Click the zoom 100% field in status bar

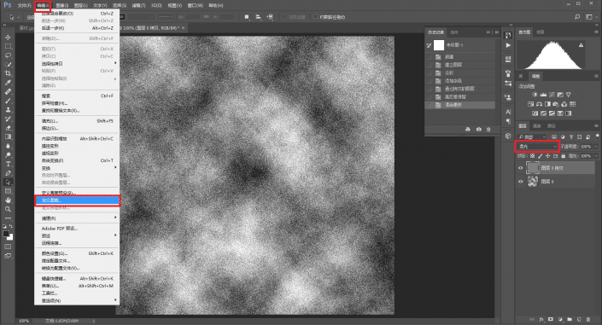click(24, 321)
